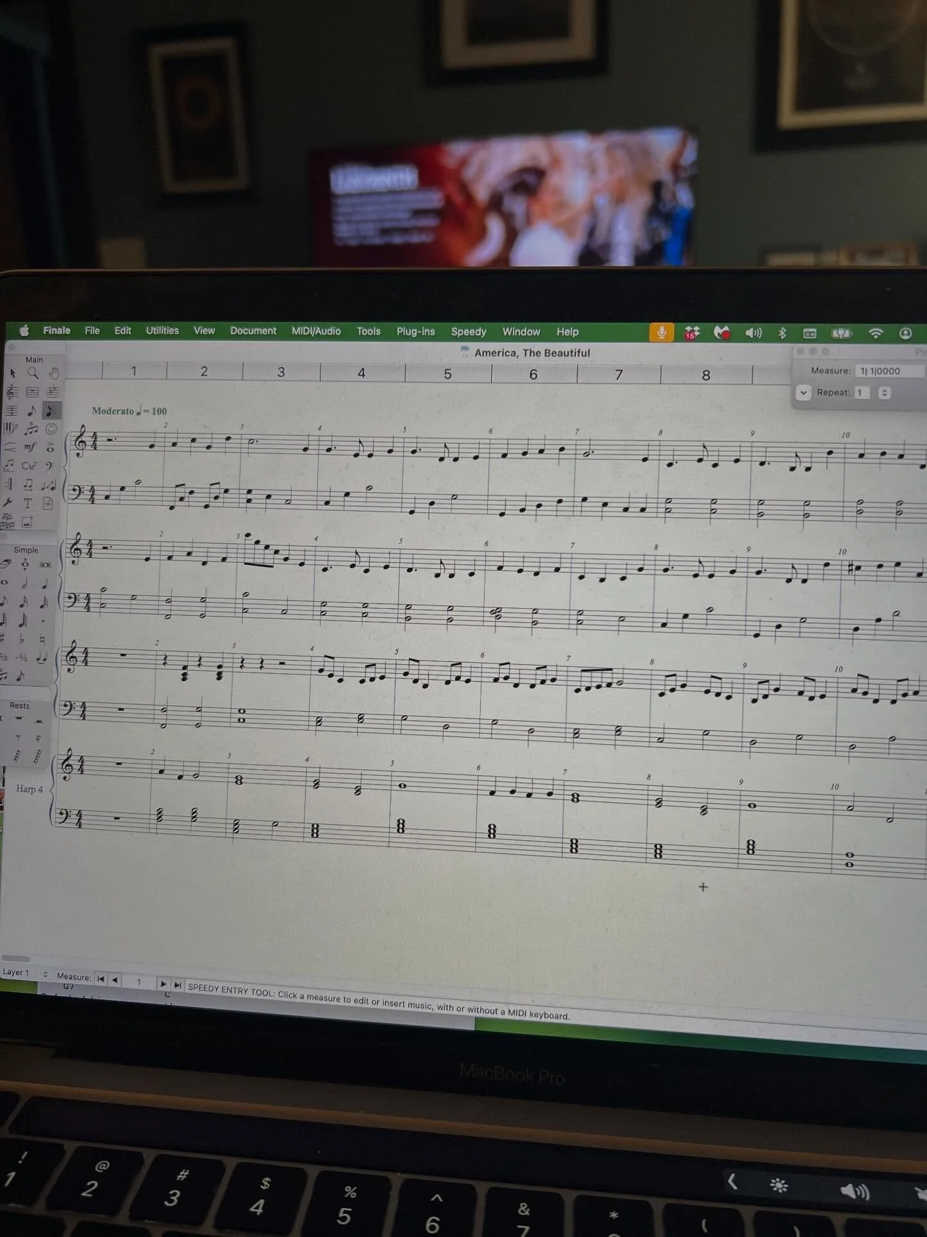Select the Resize note tool
The image size is (927, 1237).
click(49, 484)
